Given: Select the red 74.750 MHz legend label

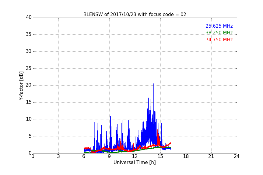Looking at the screenshot, I should click(x=219, y=40).
